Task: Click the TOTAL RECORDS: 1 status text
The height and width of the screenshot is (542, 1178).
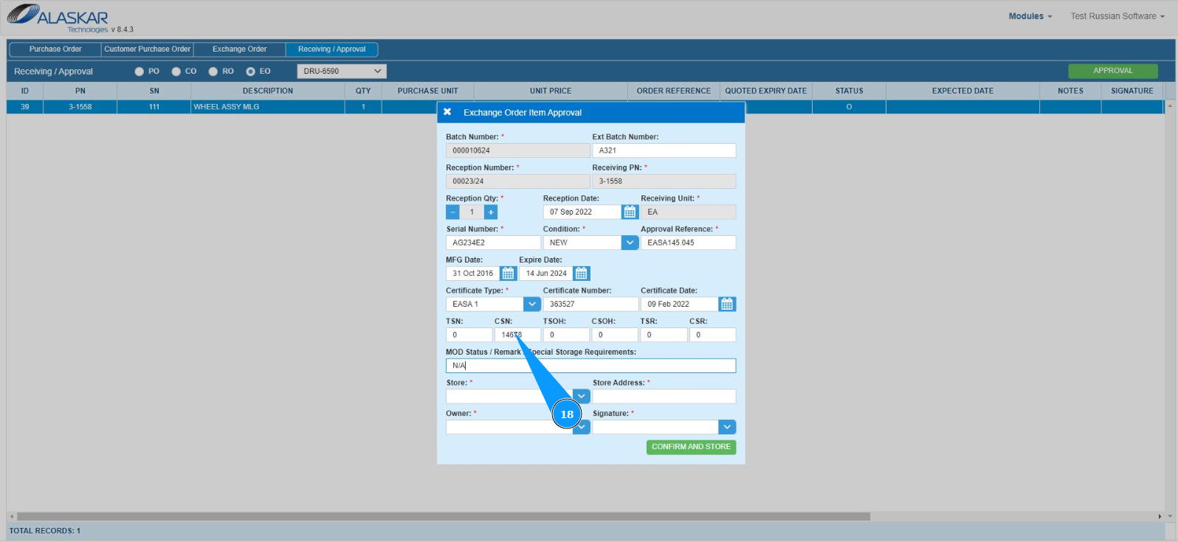Action: [x=45, y=531]
